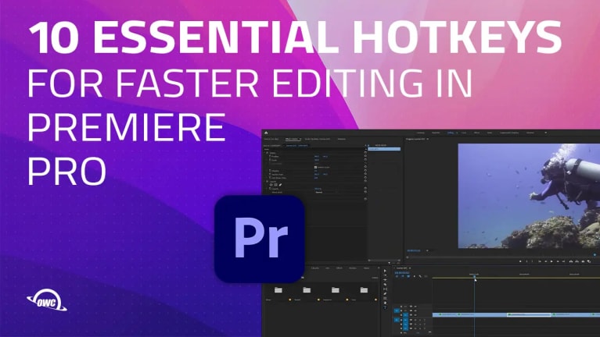Step back one frame in Program Monitor
Screen dimensions: 600x337
coord(546,261)
